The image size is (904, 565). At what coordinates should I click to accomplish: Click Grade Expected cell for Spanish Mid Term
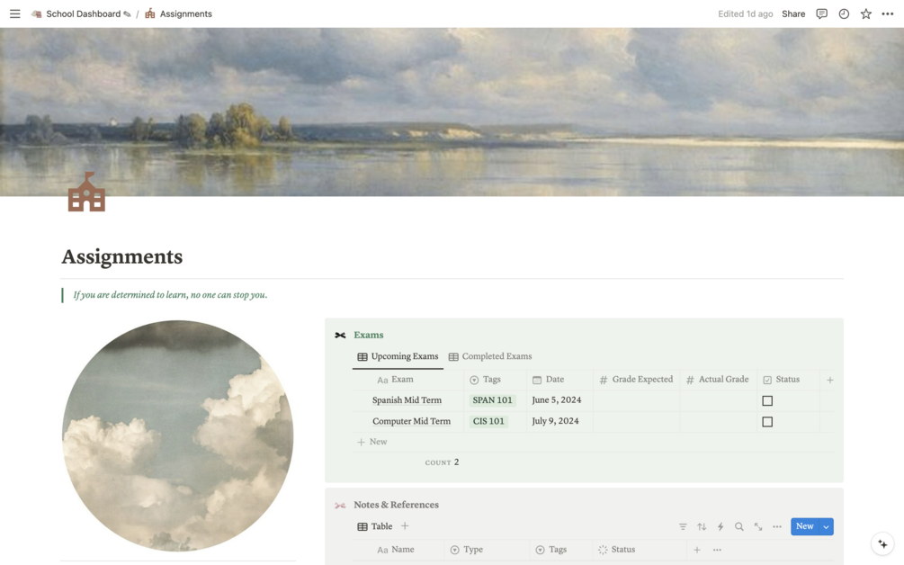[636, 400]
